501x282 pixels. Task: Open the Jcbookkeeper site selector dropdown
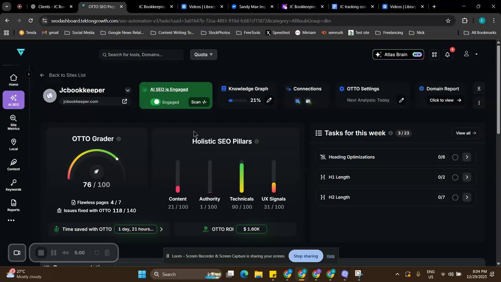pos(128,90)
